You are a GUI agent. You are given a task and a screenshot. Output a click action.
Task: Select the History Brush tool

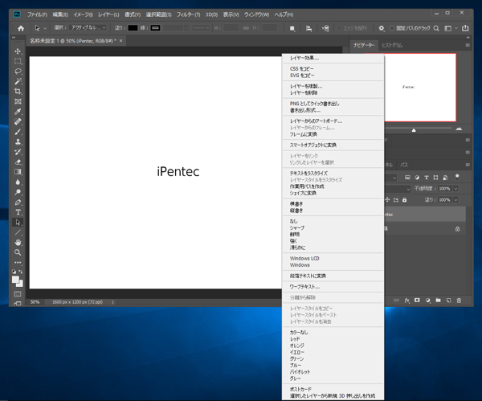(18, 152)
